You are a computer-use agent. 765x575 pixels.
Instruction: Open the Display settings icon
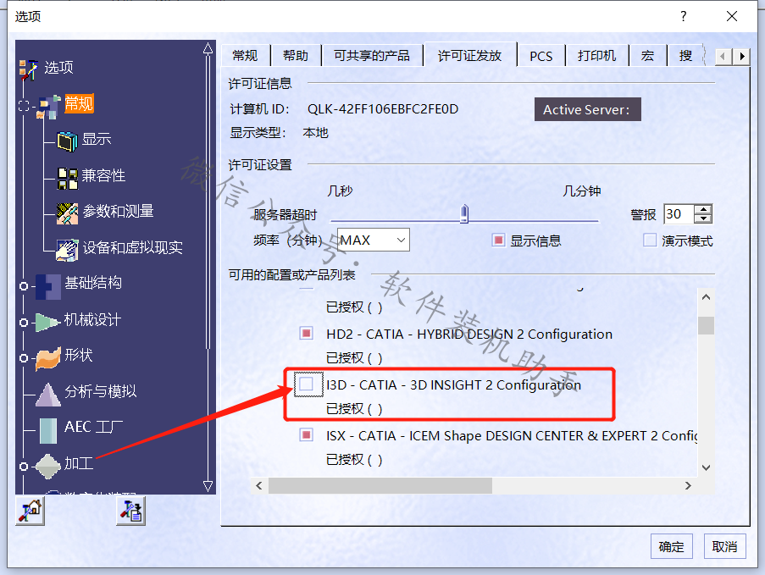(67, 141)
